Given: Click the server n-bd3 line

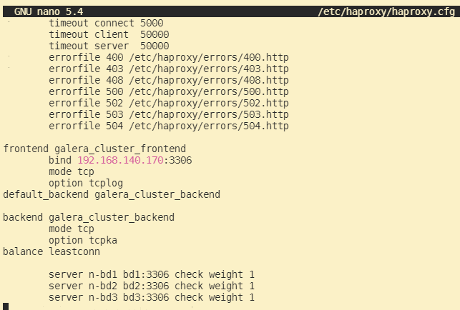Looking at the screenshot, I should [x=152, y=297].
